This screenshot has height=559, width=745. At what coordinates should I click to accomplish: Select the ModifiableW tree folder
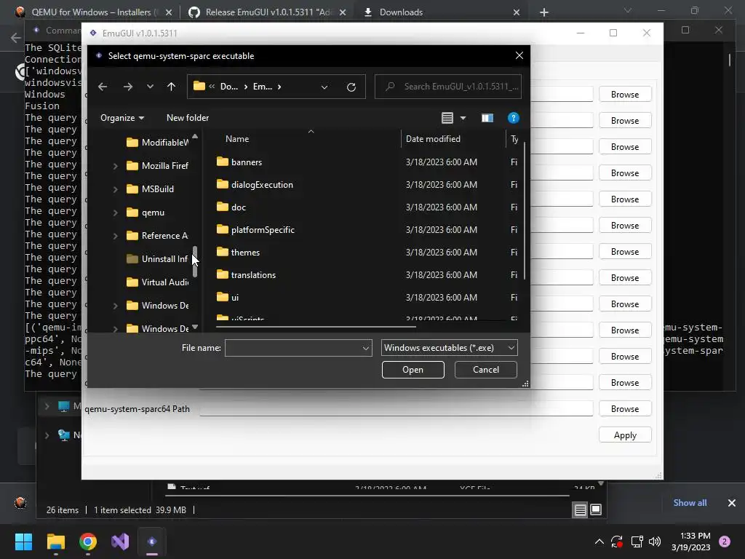click(157, 143)
